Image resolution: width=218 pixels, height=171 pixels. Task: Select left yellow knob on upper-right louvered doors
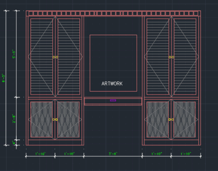170,57
